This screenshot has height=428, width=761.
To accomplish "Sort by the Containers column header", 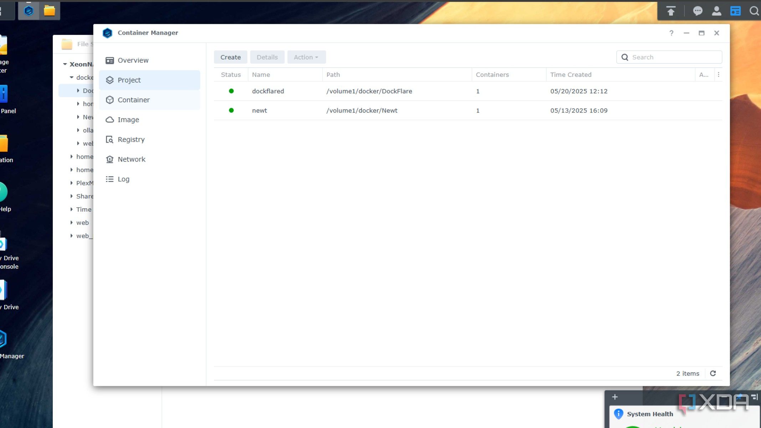I will 509,75.
